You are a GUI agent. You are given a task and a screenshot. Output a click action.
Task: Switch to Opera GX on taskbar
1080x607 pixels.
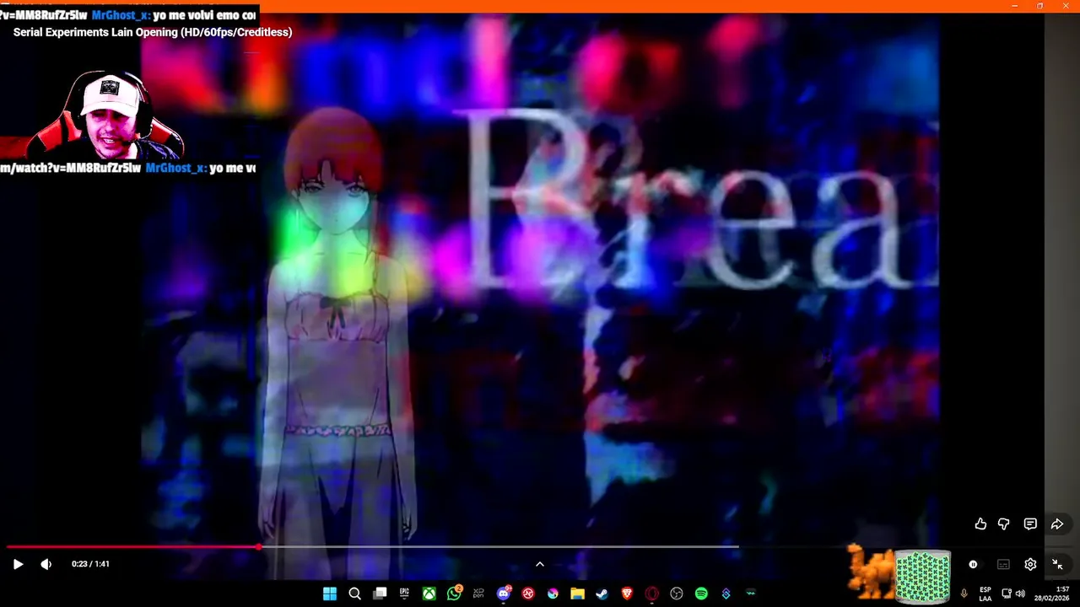651,594
